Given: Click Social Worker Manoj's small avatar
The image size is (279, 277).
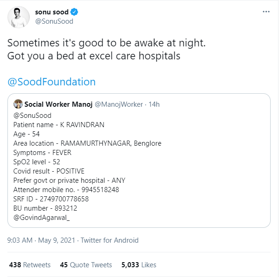Looking at the screenshot, I should click(x=18, y=104).
